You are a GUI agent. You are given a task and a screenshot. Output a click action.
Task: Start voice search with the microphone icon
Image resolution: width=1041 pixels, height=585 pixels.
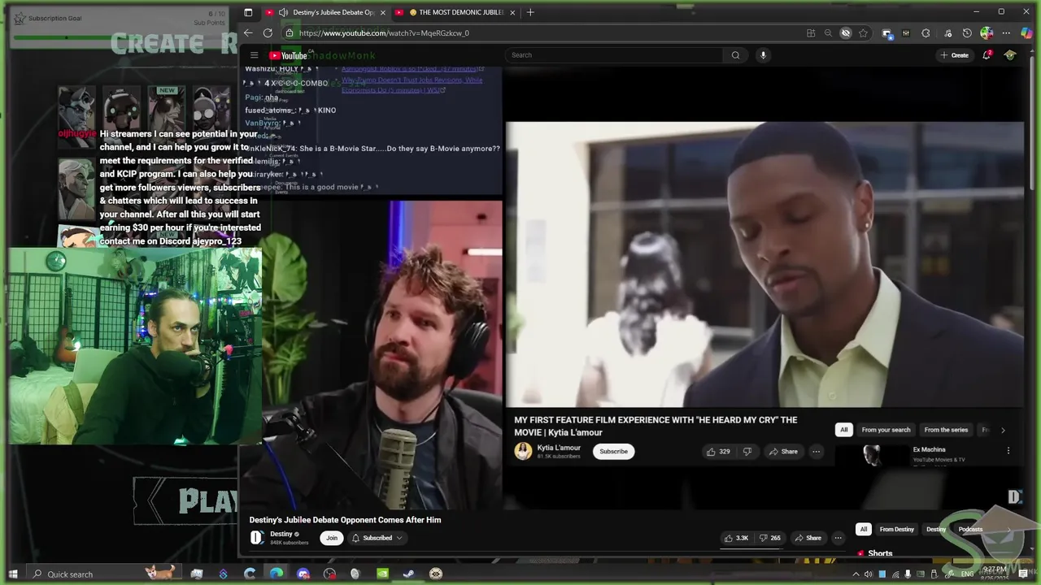[x=763, y=55]
